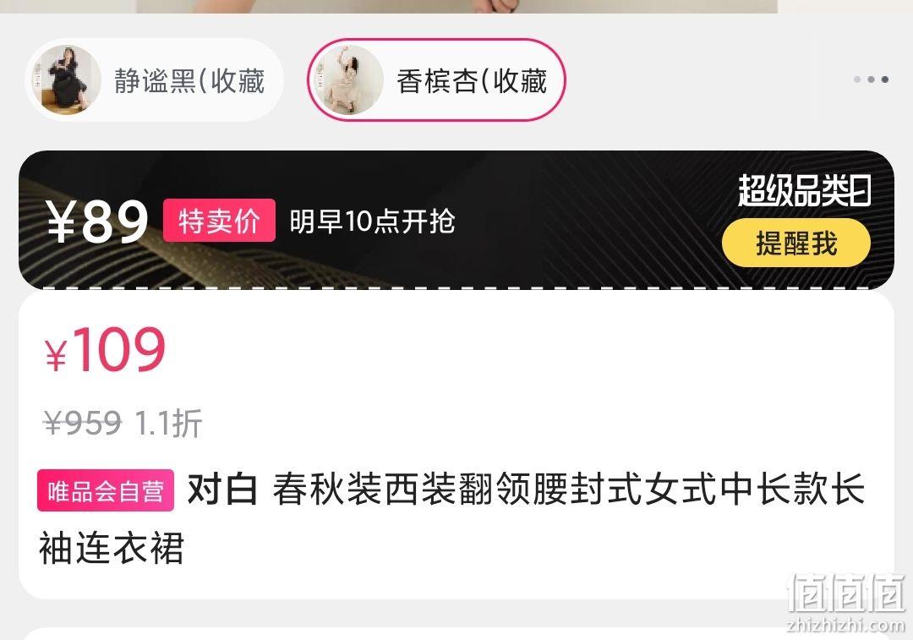Click the champagne dress thumbnail
Screen dimensions: 913x640
pos(349,79)
